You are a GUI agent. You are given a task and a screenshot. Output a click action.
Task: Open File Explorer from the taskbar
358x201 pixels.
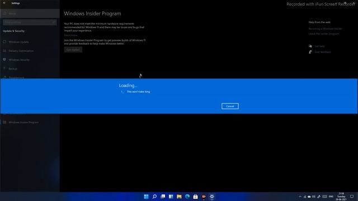click(179, 197)
